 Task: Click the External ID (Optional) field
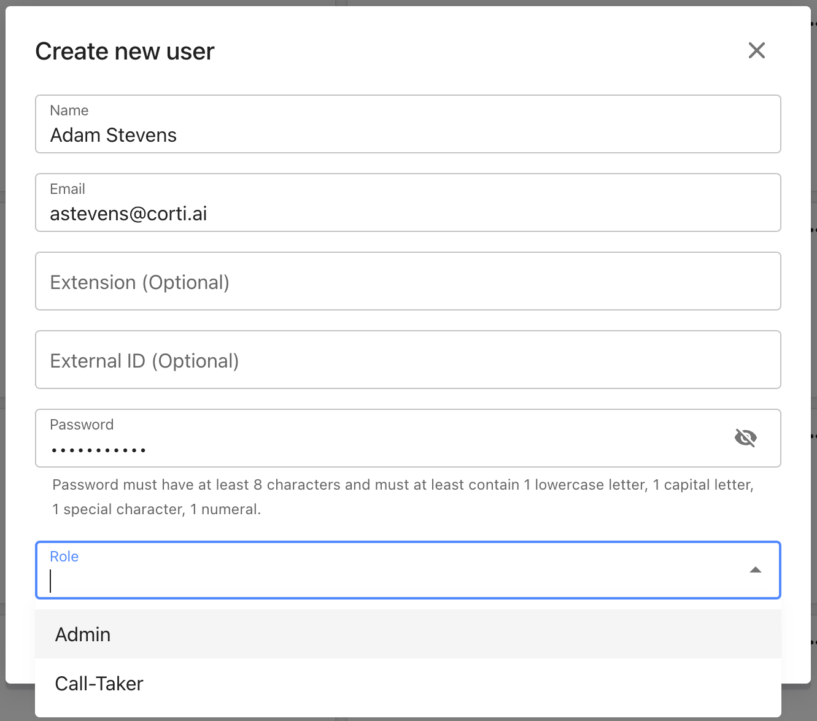(408, 360)
